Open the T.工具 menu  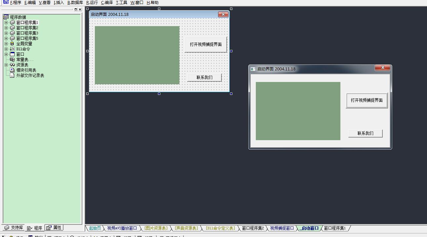[121, 2]
